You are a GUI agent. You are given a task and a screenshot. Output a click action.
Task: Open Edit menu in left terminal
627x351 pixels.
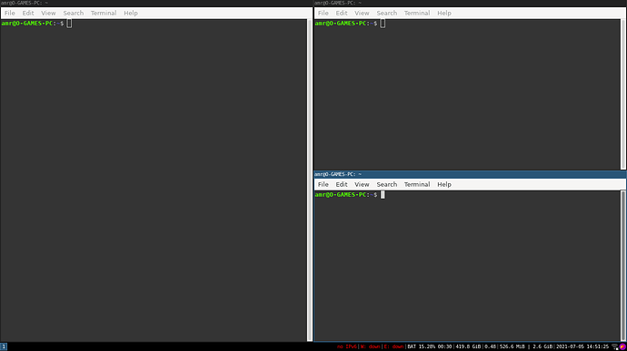click(27, 14)
